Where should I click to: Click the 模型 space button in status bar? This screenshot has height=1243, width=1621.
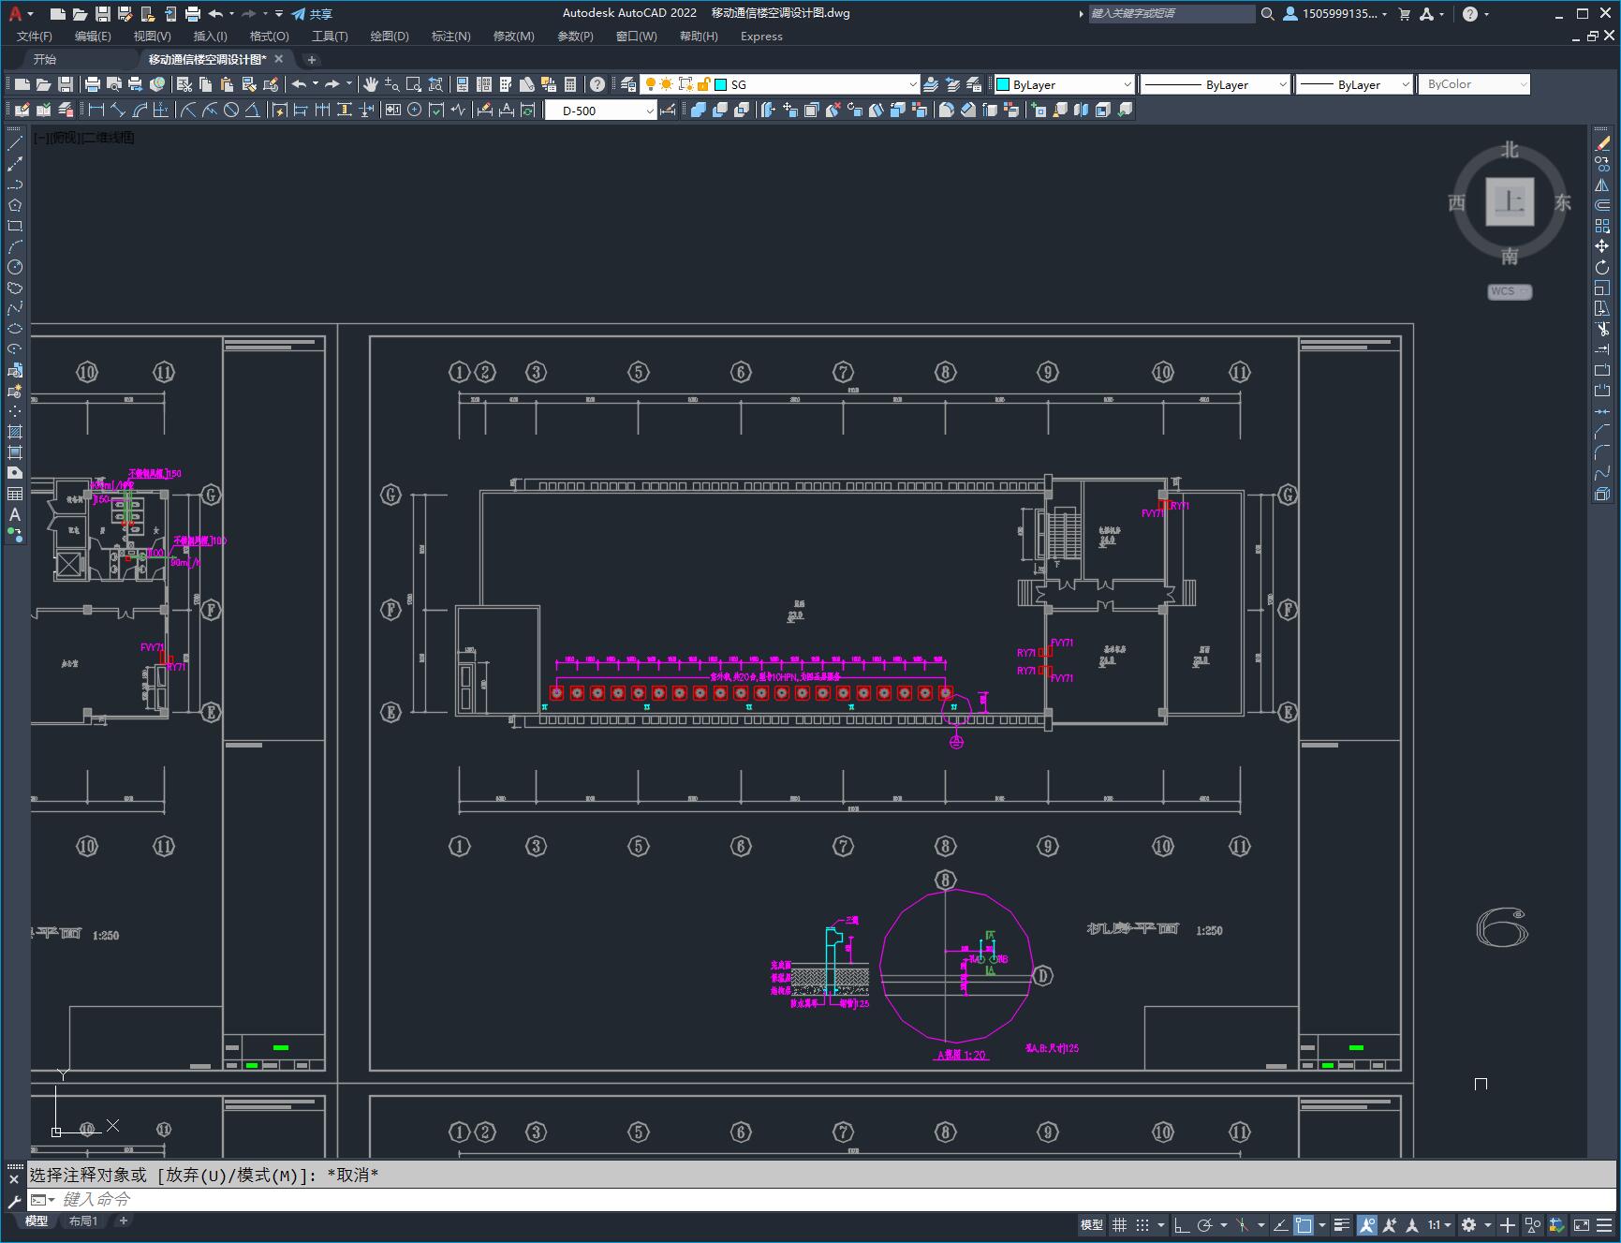coord(1092,1224)
